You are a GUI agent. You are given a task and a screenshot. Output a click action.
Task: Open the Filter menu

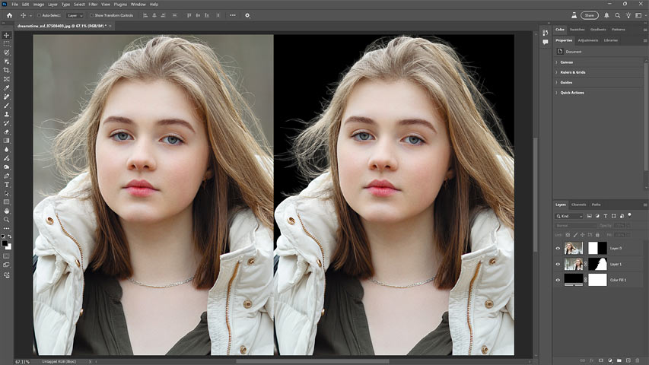[x=93, y=5]
